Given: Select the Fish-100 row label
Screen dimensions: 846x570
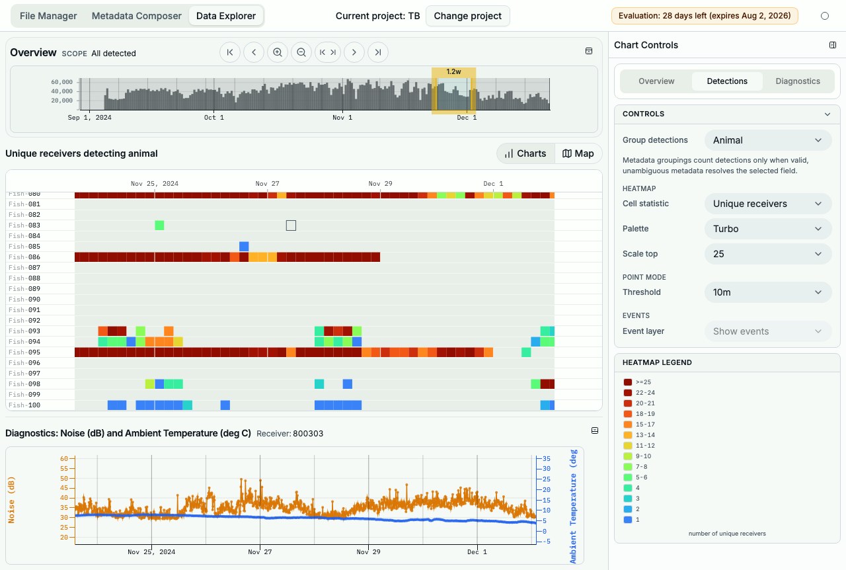Looking at the screenshot, I should click(24, 405).
